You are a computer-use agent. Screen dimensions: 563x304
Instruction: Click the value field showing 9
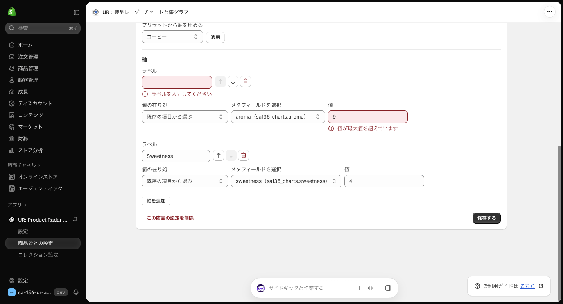(x=368, y=117)
